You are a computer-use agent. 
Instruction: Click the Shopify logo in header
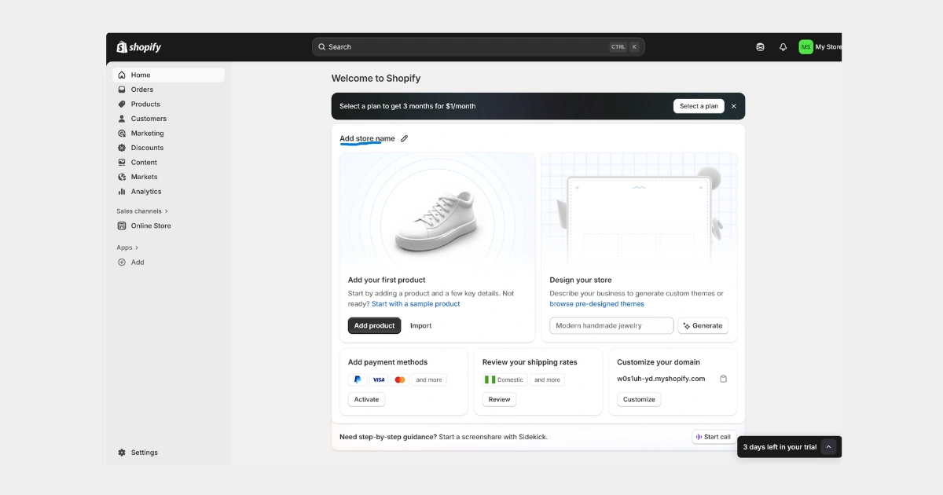[139, 47]
